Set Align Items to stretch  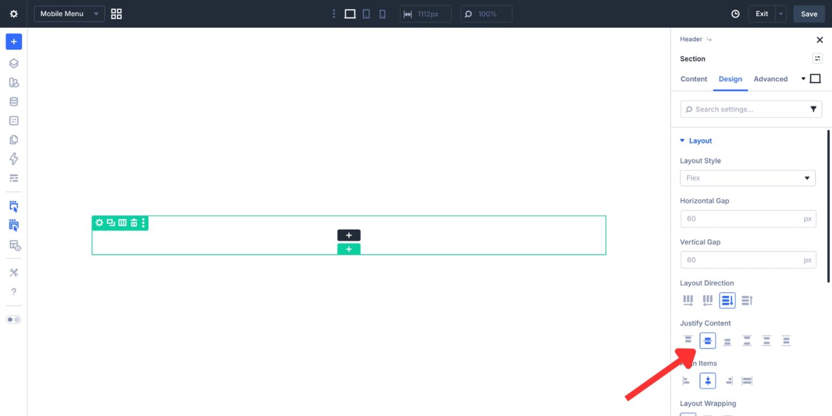click(747, 381)
